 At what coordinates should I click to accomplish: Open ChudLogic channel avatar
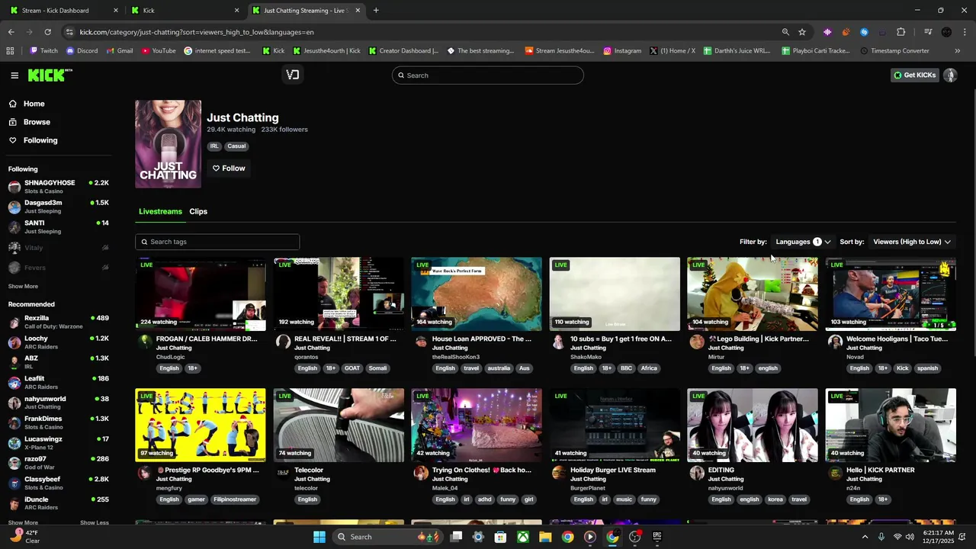click(145, 342)
